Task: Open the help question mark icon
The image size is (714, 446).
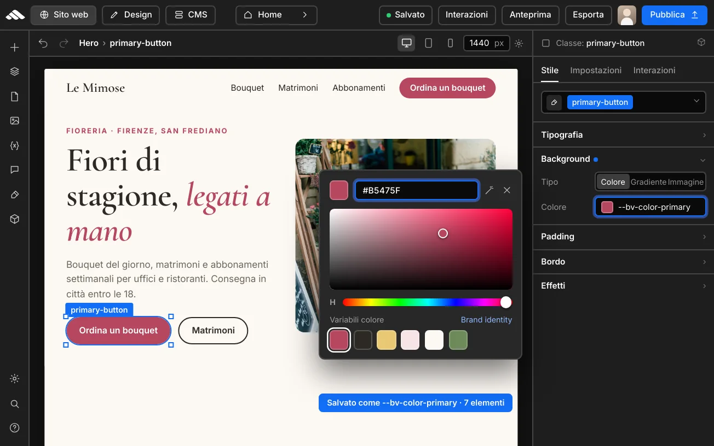Action: pos(15,428)
